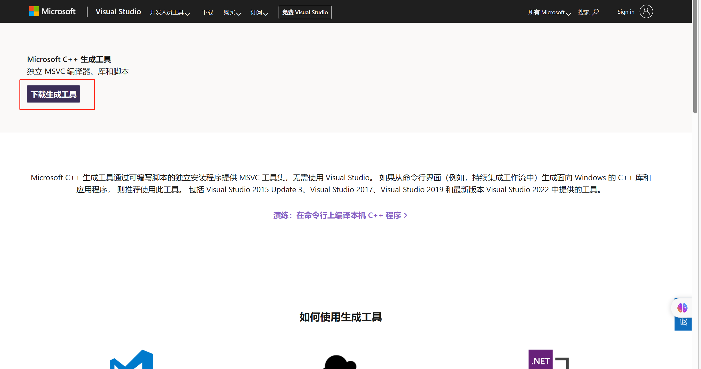Click the Sign in link
This screenshot has width=701, height=369.
[x=626, y=12]
